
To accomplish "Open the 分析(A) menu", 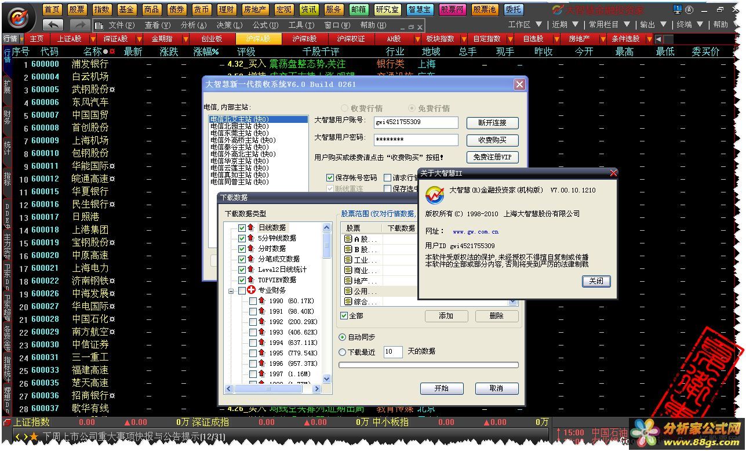I will click(x=193, y=26).
